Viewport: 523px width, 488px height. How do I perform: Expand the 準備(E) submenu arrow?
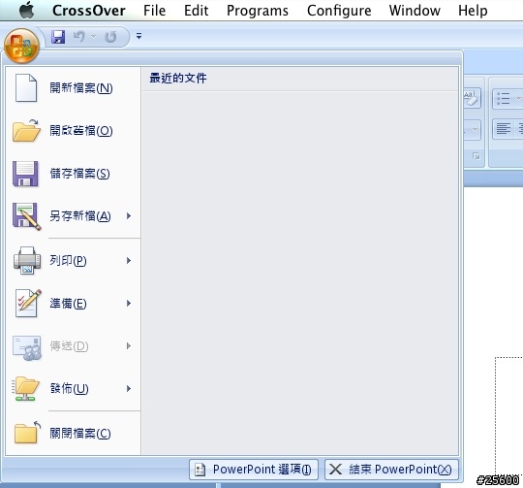point(129,304)
